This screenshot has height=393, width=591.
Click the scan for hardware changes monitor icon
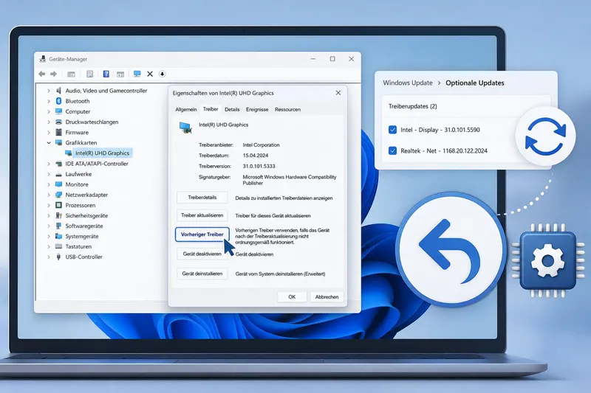137,74
